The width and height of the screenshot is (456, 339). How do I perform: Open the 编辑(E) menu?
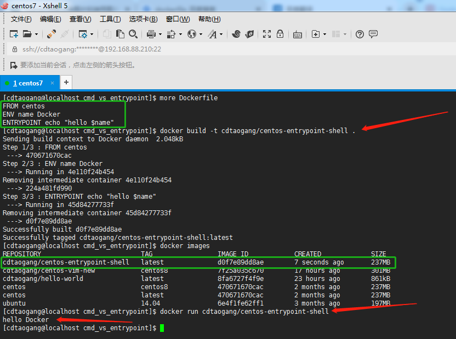point(50,19)
